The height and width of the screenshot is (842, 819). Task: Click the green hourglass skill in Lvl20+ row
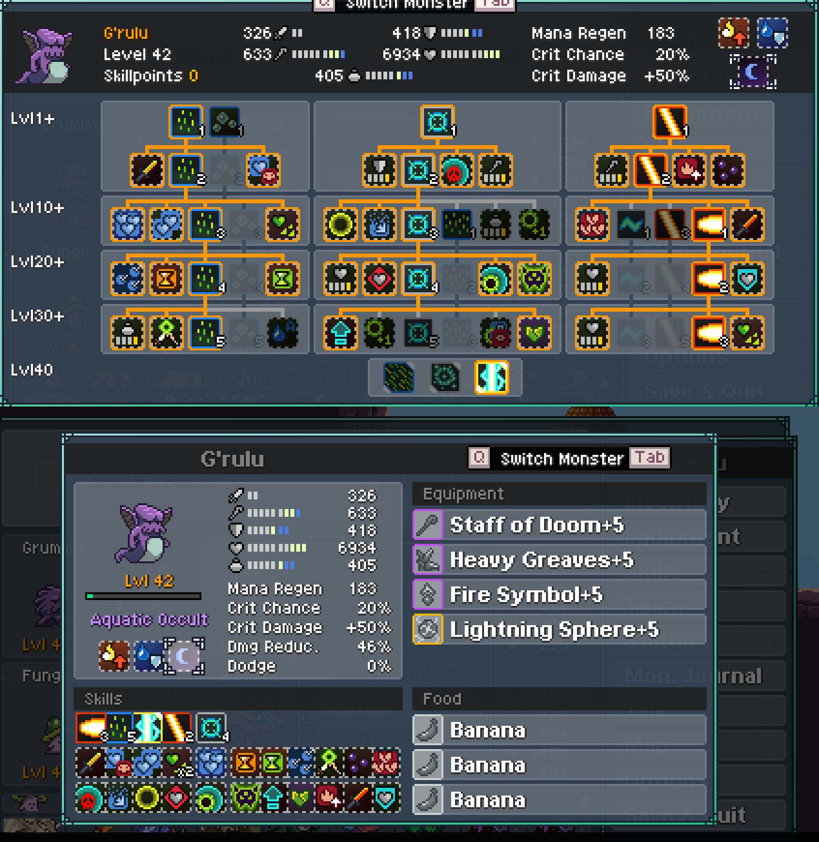tap(282, 278)
